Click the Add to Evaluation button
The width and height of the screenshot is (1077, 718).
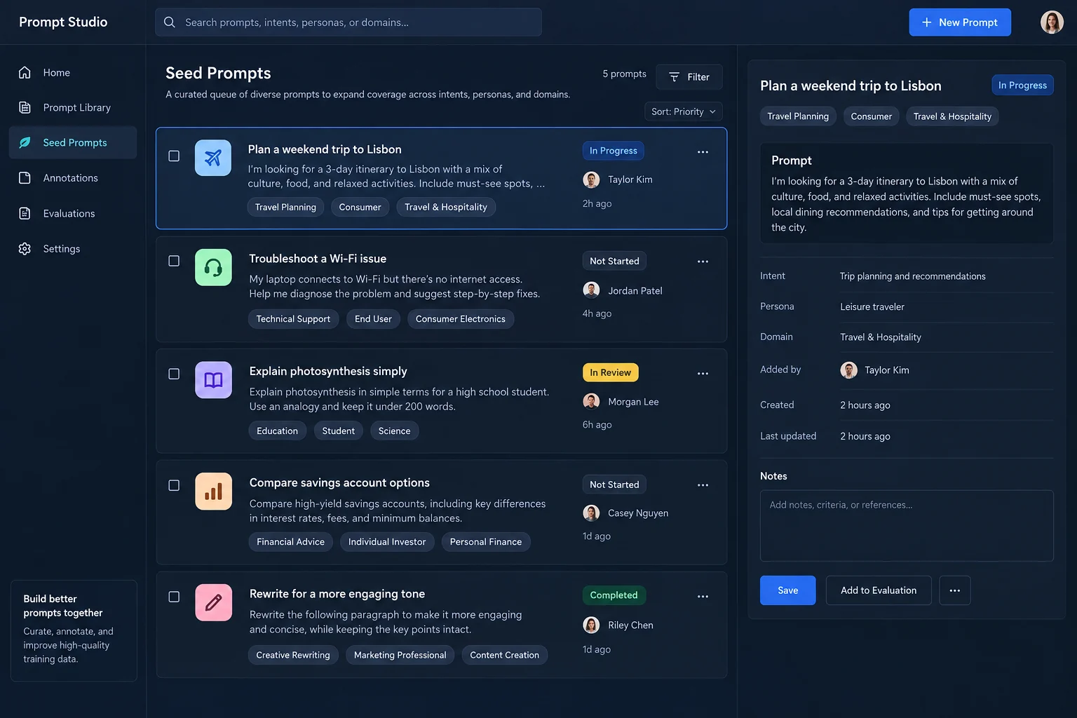pos(879,590)
